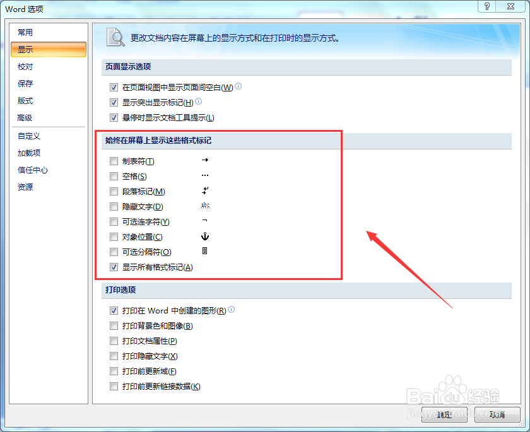Click the 页面显示选项 section heading
The image size is (530, 432).
pyautogui.click(x=128, y=67)
